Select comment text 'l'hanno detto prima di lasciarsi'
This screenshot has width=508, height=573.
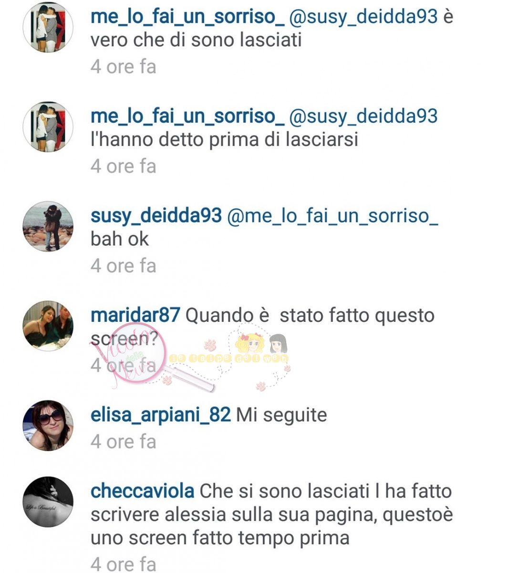[x=224, y=139]
